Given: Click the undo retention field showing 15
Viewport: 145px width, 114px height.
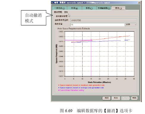Looking at the screenshot, I should tap(97, 24).
